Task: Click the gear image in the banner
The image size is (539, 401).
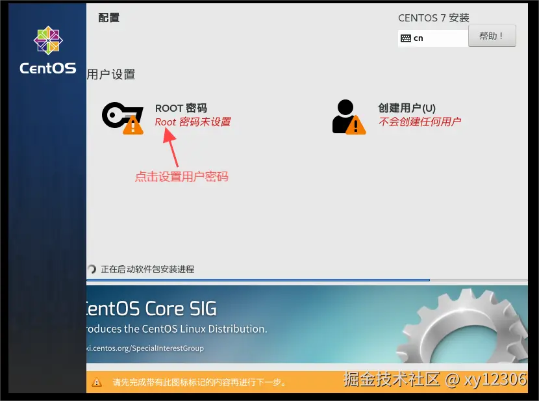Action: click(462, 326)
